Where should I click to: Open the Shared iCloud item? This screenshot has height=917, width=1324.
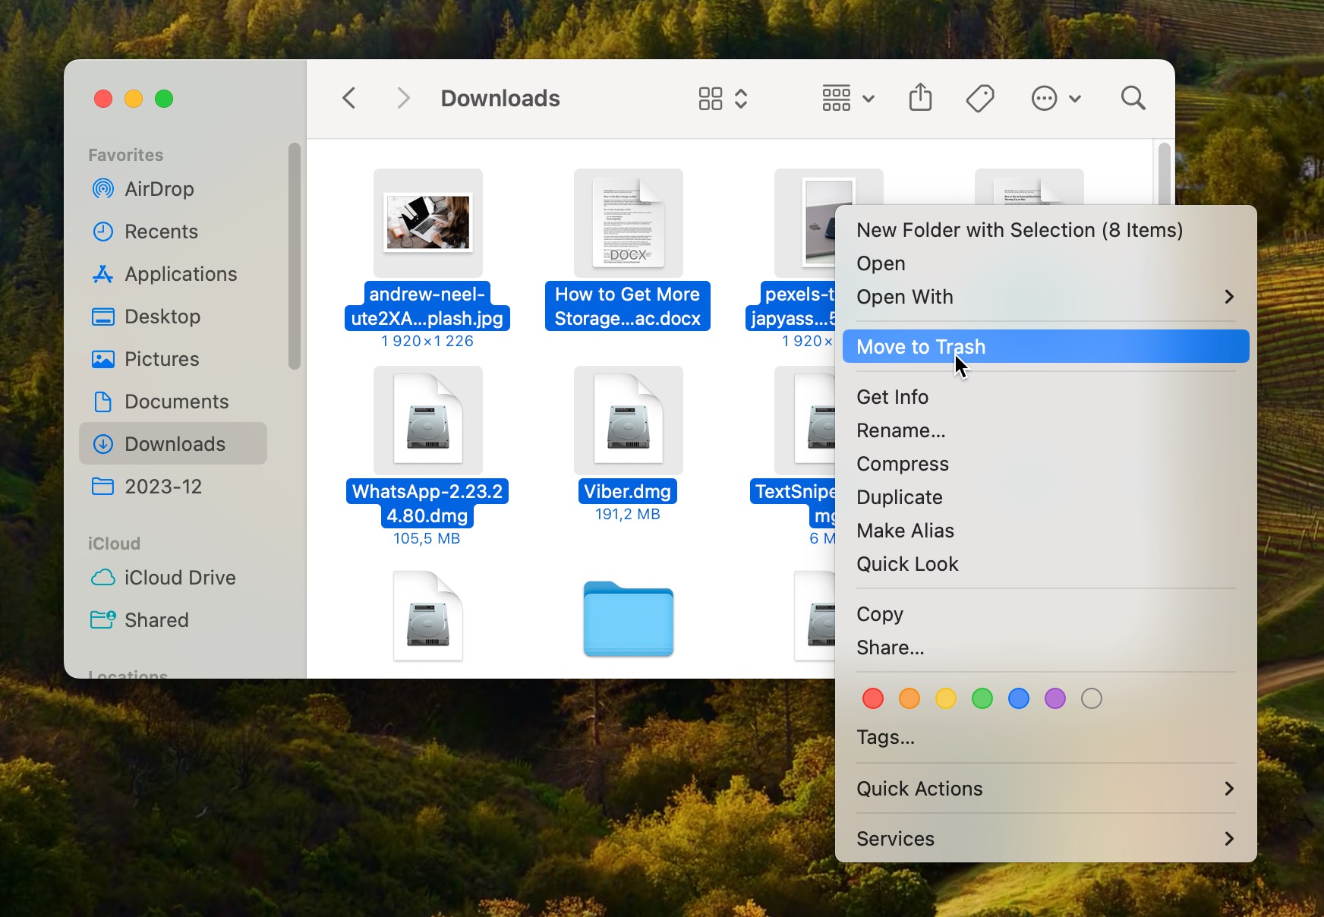(156, 620)
